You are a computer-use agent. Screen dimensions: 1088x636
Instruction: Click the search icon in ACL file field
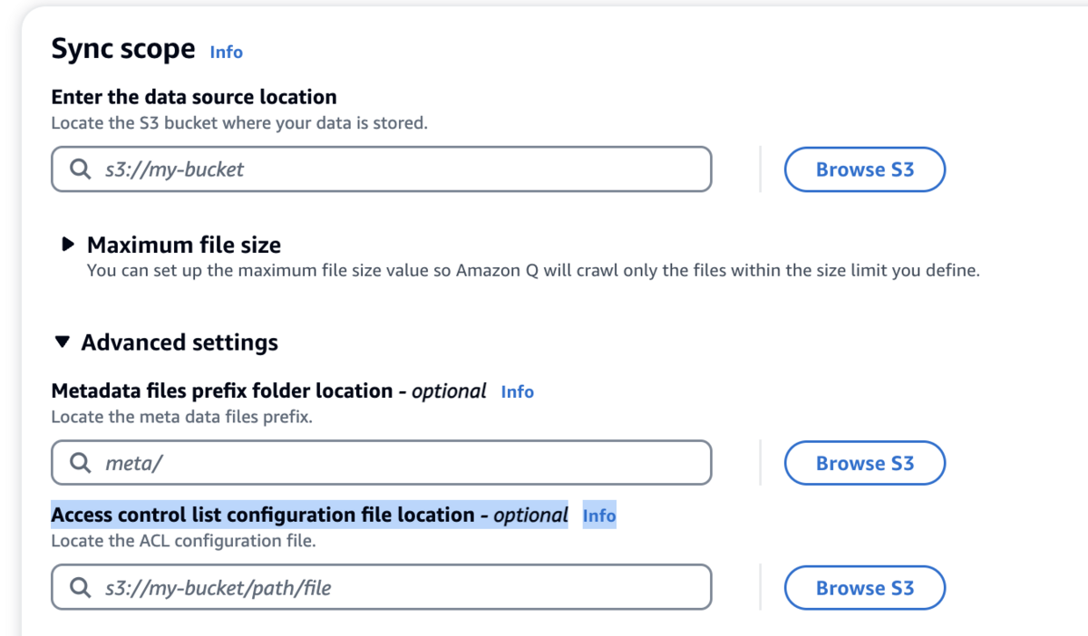click(x=81, y=588)
